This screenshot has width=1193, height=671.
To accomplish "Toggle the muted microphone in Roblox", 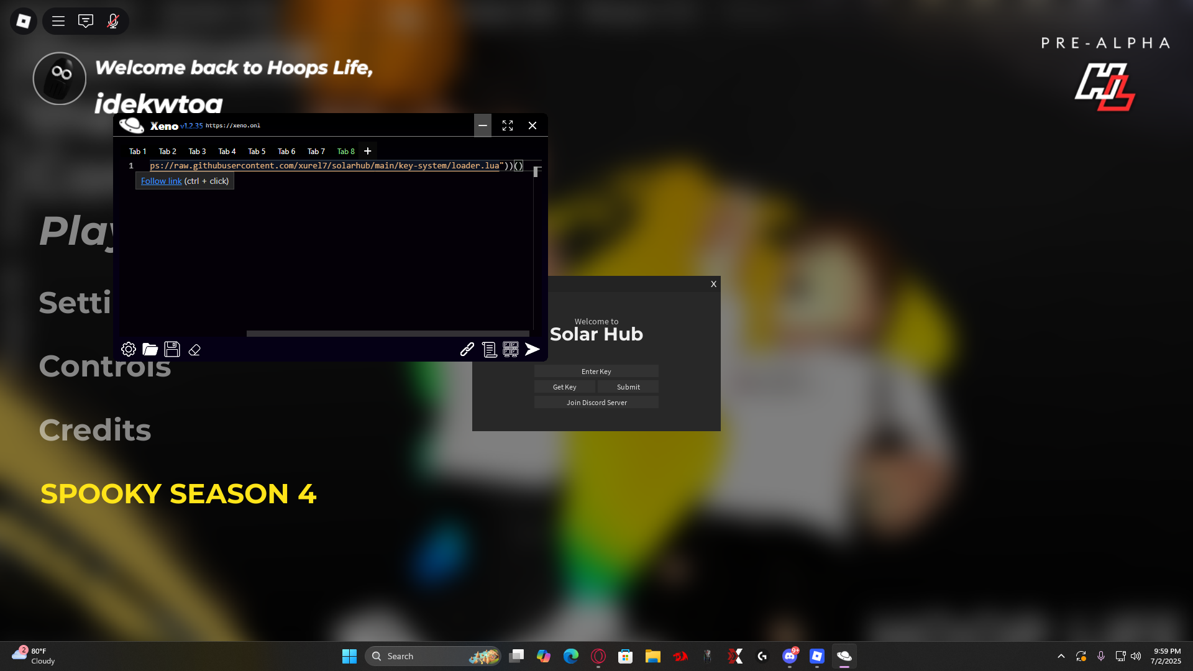I will [x=113, y=21].
